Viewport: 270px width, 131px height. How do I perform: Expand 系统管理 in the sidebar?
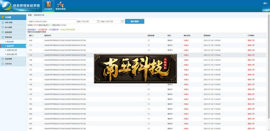(13, 23)
